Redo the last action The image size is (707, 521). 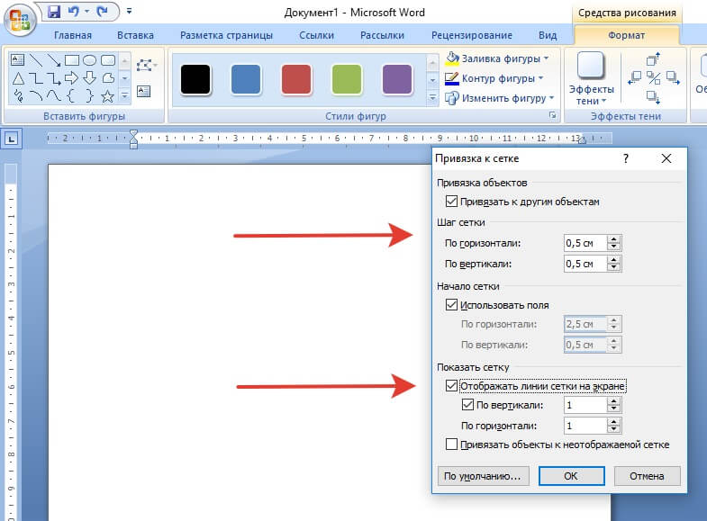tap(102, 12)
